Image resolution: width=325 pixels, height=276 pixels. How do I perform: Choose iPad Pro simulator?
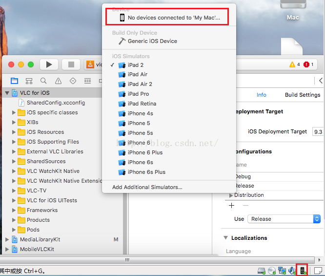coord(169,94)
